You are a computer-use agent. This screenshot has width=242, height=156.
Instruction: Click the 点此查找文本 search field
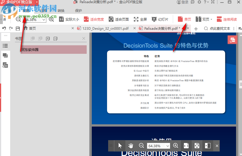click(217, 29)
